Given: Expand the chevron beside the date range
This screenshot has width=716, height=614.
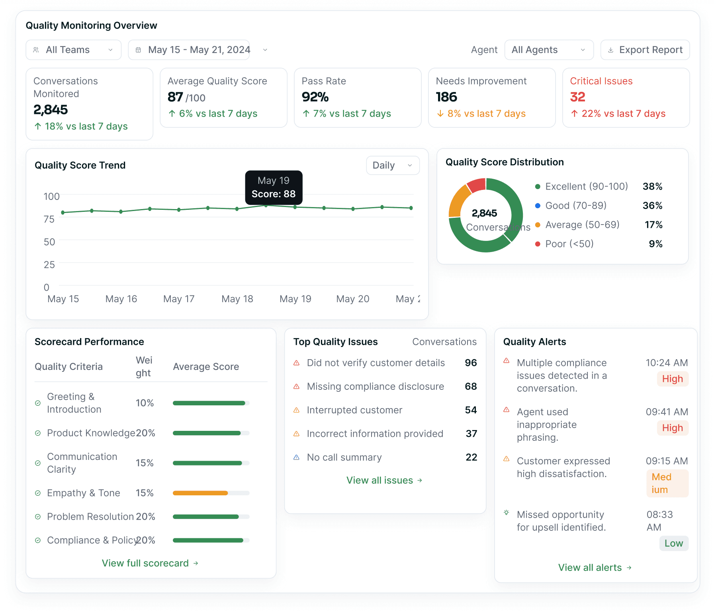Looking at the screenshot, I should (x=265, y=50).
